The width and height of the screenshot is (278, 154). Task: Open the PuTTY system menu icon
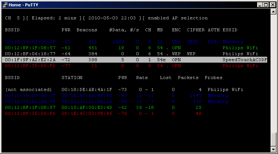tap(5, 5)
